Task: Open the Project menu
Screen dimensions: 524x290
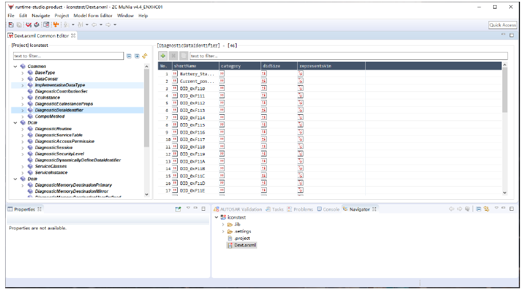Action: [x=62, y=15]
